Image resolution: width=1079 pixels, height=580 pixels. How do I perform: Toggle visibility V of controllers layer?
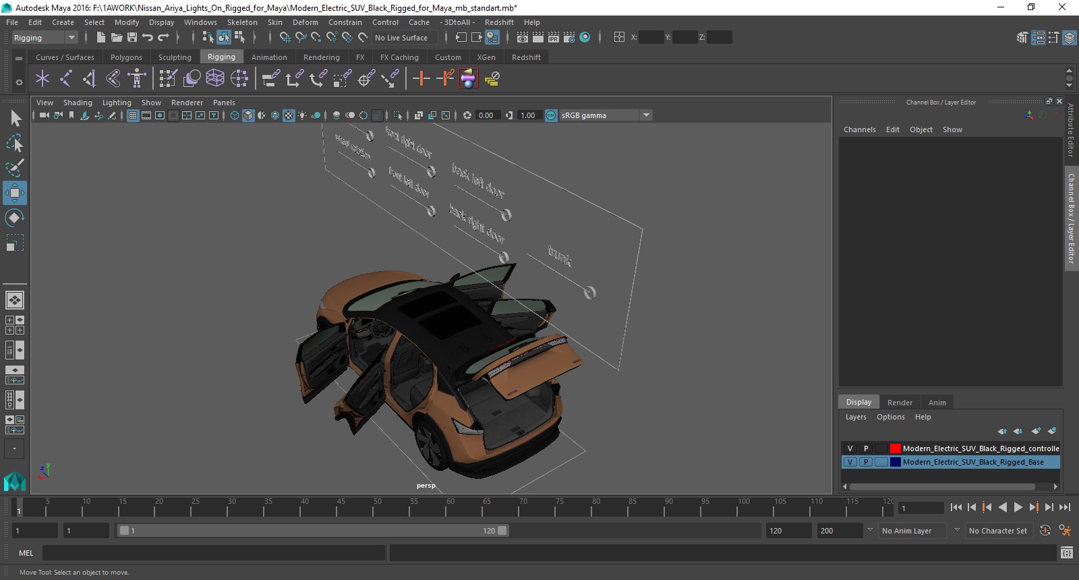coord(850,448)
